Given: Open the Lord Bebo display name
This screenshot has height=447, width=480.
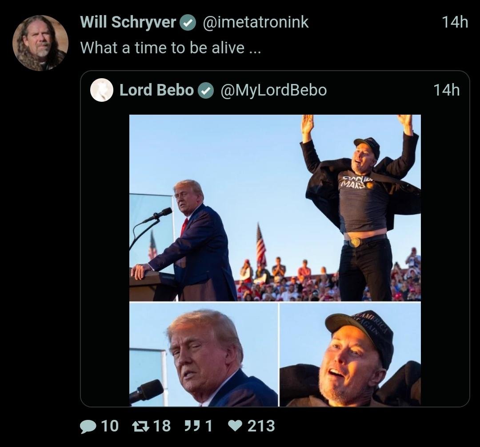Looking at the screenshot, I should (156, 90).
